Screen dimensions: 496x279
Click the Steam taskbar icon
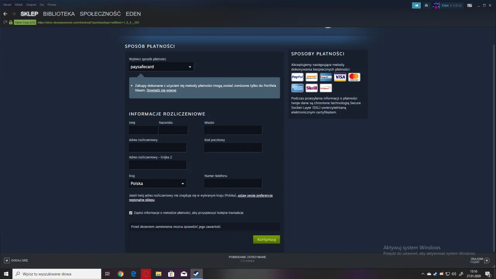click(x=196, y=274)
